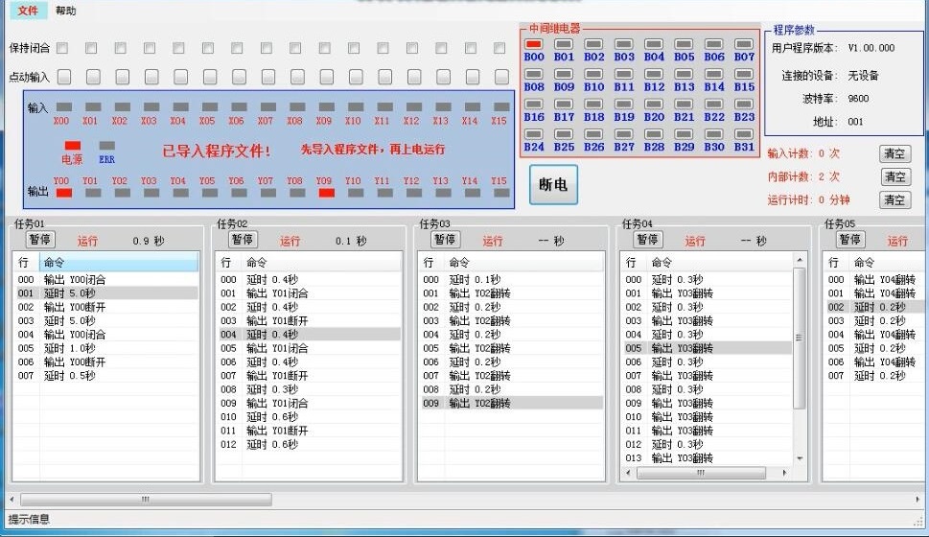
Task: Open the 帮助 menu
Action: click(66, 11)
